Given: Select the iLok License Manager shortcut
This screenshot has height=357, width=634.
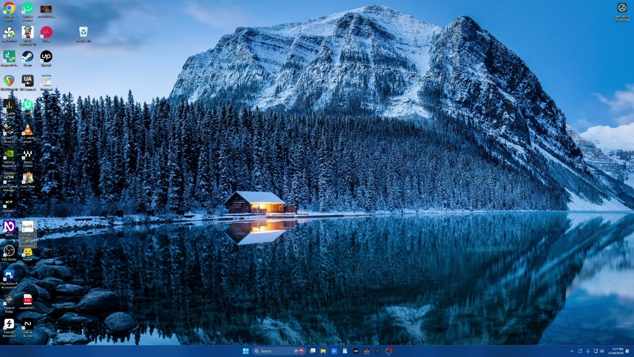Looking at the screenshot, I should [x=9, y=182].
